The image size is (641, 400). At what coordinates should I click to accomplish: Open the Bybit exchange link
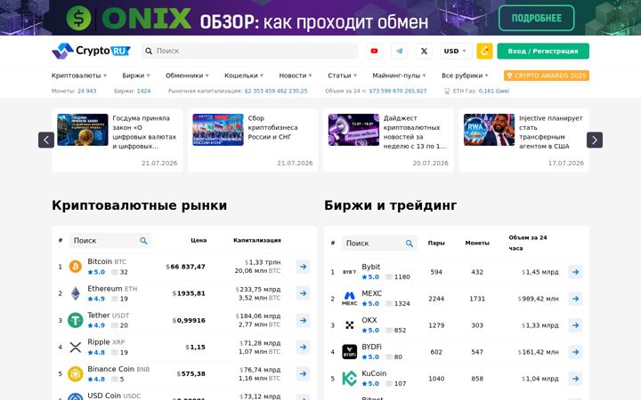pos(370,267)
